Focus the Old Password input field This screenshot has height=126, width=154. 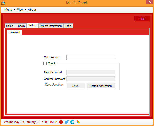coord(91,57)
